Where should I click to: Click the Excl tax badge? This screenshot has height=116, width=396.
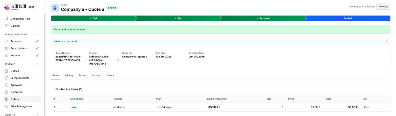pyautogui.click(x=366, y=107)
